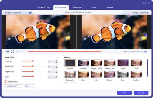Click the Apply to All button
This screenshot has width=153, height=98.
point(12,86)
